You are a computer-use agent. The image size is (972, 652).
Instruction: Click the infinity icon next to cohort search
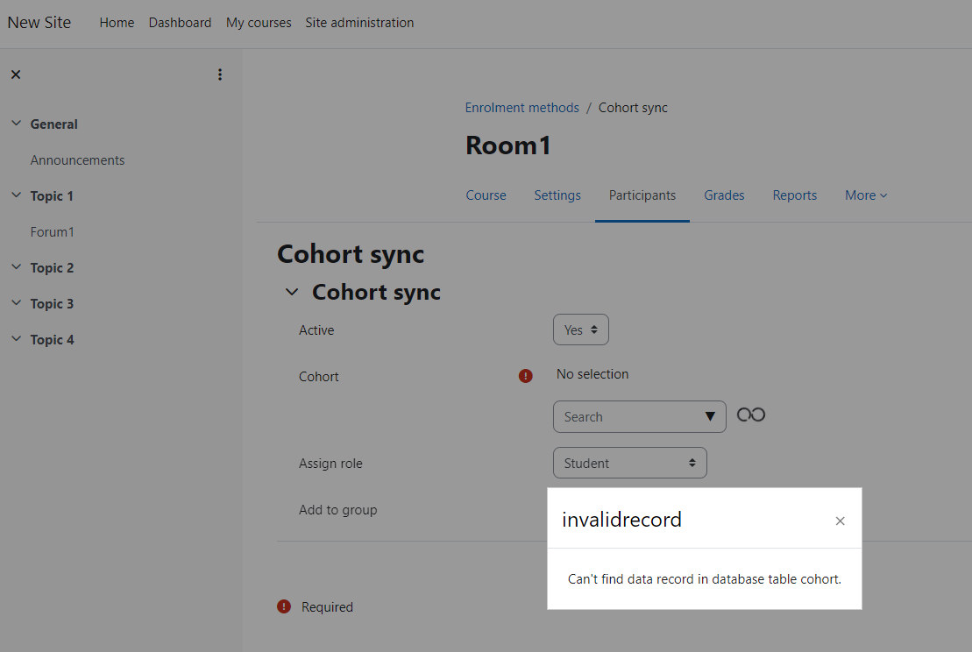[x=751, y=415]
